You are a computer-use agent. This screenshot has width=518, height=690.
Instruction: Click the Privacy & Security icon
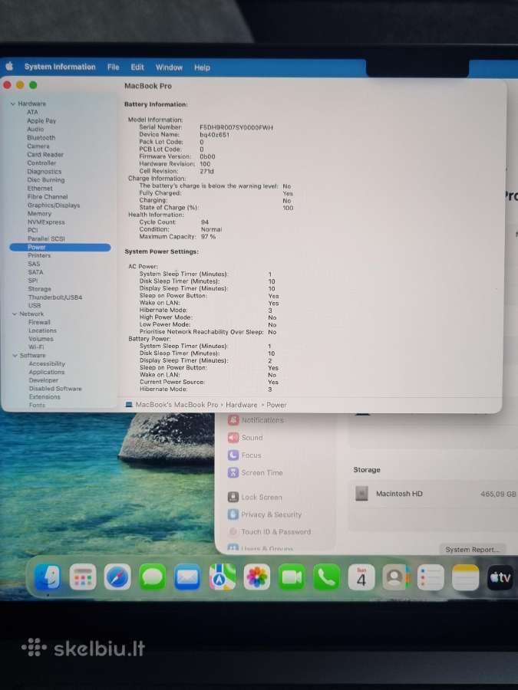[x=233, y=514]
